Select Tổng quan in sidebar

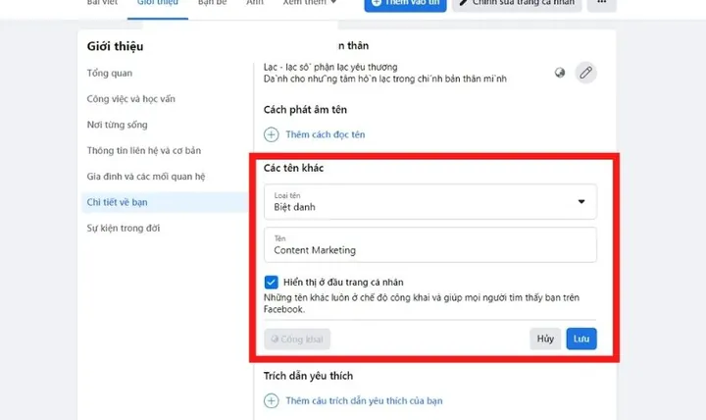tap(110, 73)
